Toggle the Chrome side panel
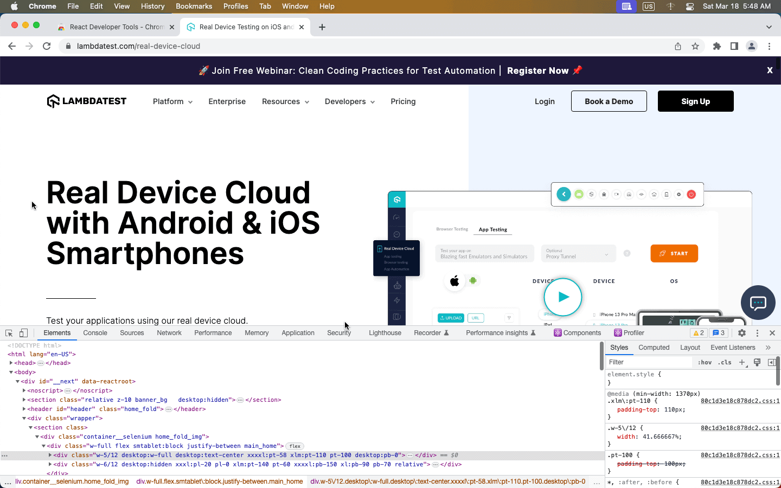Viewport: 781px width, 488px height. 734,46
